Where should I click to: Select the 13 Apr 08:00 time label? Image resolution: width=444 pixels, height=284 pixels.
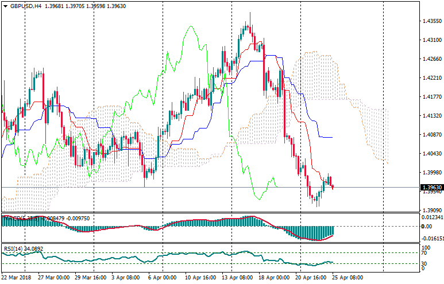coord(238,278)
